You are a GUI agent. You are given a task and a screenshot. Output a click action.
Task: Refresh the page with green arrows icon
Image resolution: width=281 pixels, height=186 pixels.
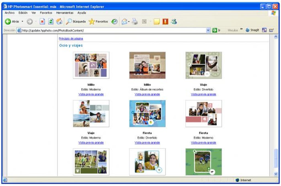click(x=51, y=21)
